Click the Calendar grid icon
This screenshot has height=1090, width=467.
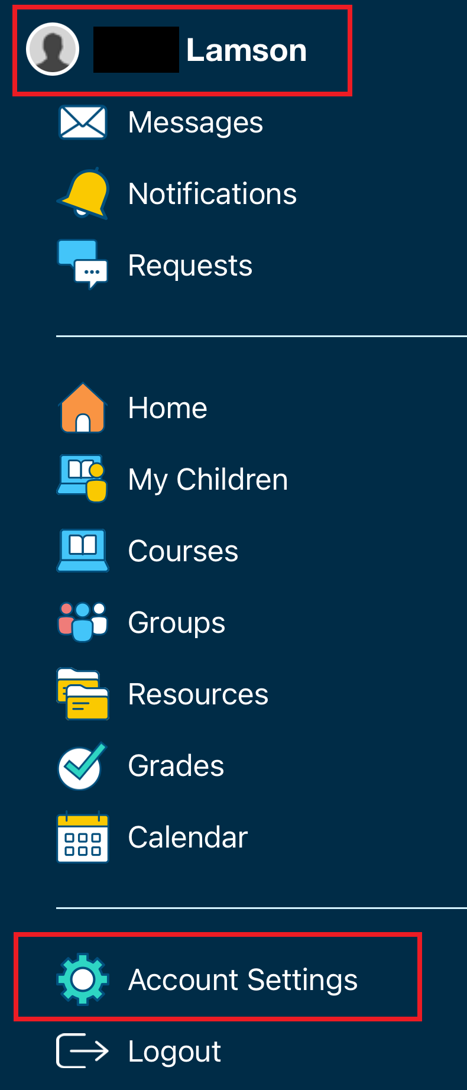(83, 837)
